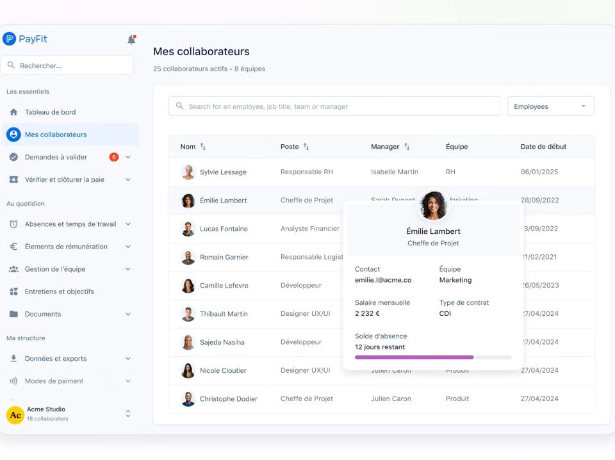The height and width of the screenshot is (460, 615).
Task: Click the Entretiens et objectifs icon
Action: [13, 292]
